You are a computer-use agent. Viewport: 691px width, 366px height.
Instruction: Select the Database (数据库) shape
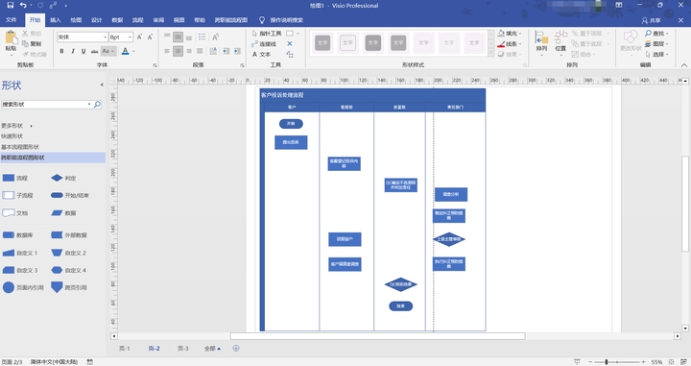pos(17,235)
